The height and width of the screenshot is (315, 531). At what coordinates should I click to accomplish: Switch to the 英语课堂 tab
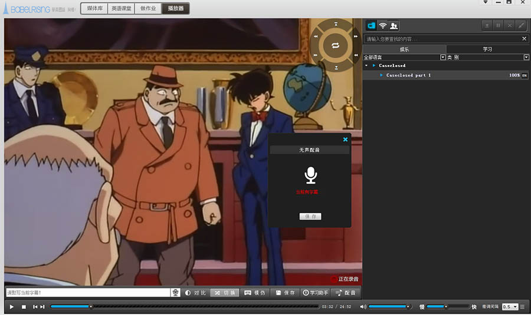pos(121,8)
